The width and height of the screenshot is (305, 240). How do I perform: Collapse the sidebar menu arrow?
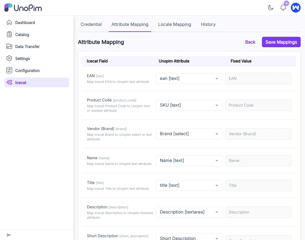(9, 235)
